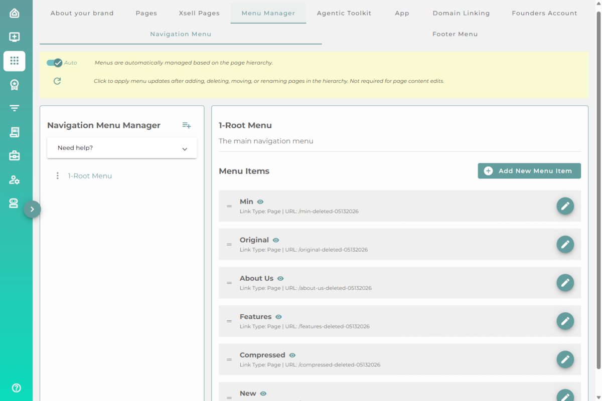Click the add menu list icon
The width and height of the screenshot is (602, 401).
pos(187,125)
